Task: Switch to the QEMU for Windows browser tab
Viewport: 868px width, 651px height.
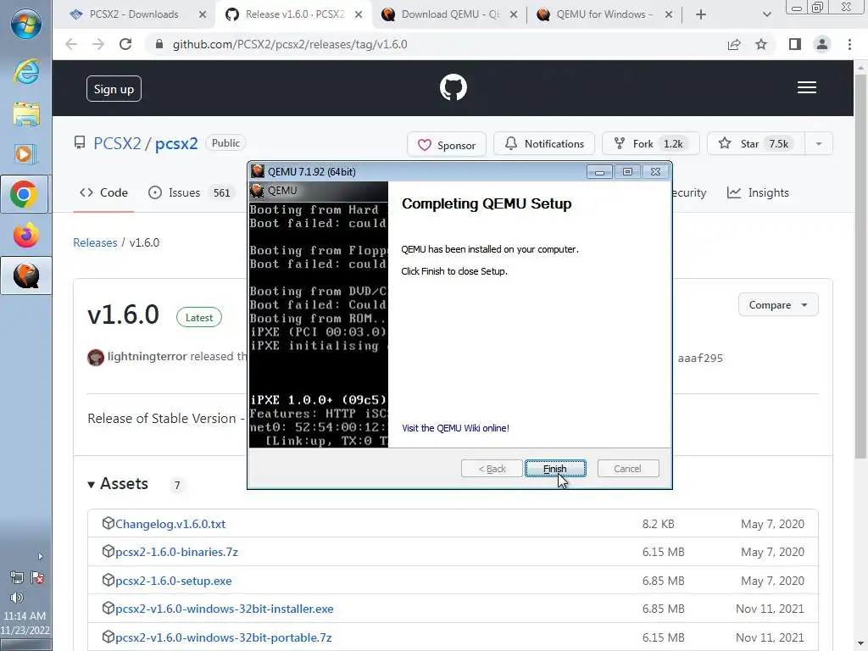Action: (x=604, y=14)
